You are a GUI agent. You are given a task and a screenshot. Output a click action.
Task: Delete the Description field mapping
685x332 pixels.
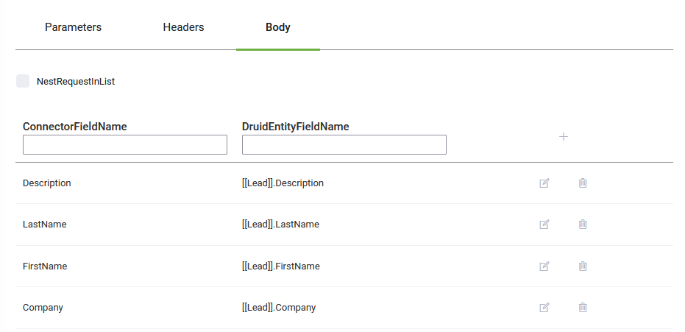583,183
